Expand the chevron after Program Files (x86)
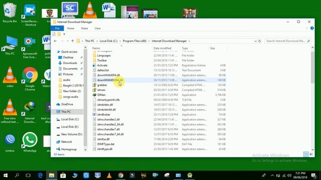The height and width of the screenshot is (180, 321). point(149,41)
